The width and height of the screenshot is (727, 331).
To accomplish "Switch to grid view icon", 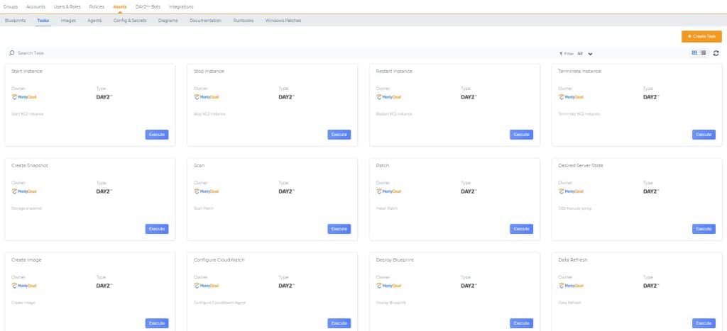I will [x=694, y=52].
